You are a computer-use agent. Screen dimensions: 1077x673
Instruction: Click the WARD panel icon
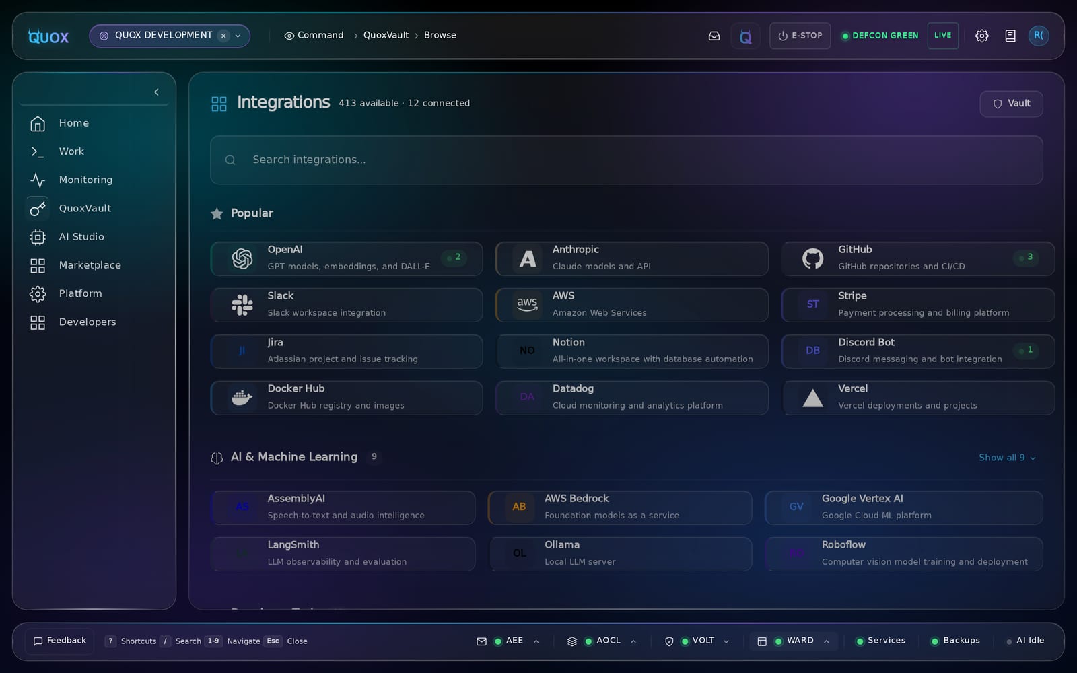coord(762,641)
